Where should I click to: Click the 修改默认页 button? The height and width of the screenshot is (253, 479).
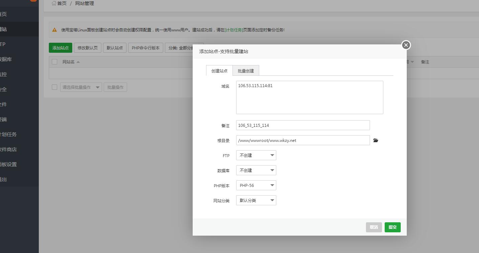click(x=88, y=48)
